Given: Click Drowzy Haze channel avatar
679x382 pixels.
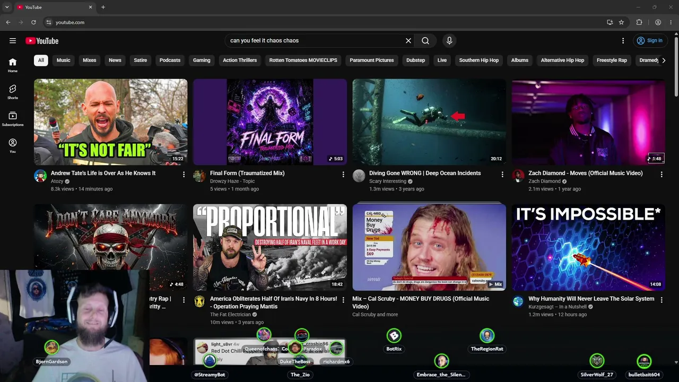Looking at the screenshot, I should (x=199, y=176).
